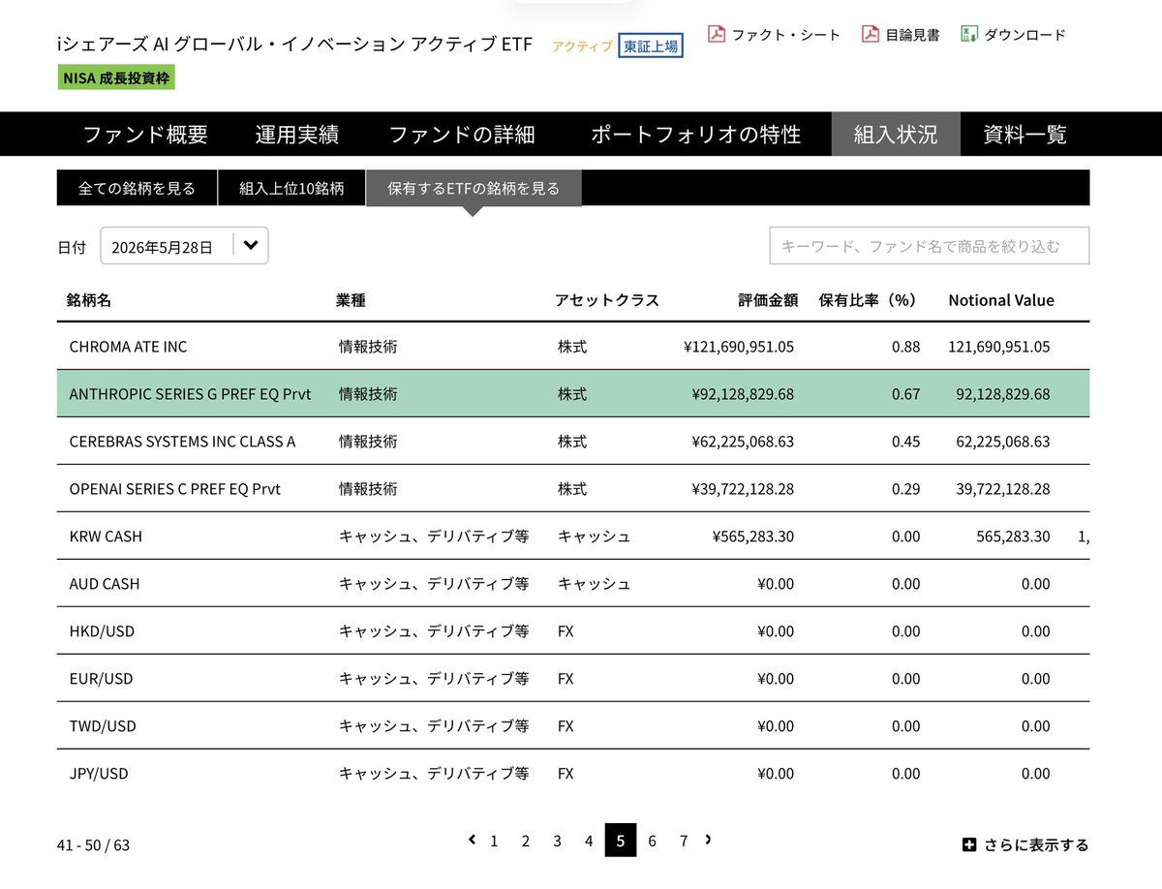The image size is (1162, 889).
Task: Open the 日付 date dropdown
Action: point(184,247)
